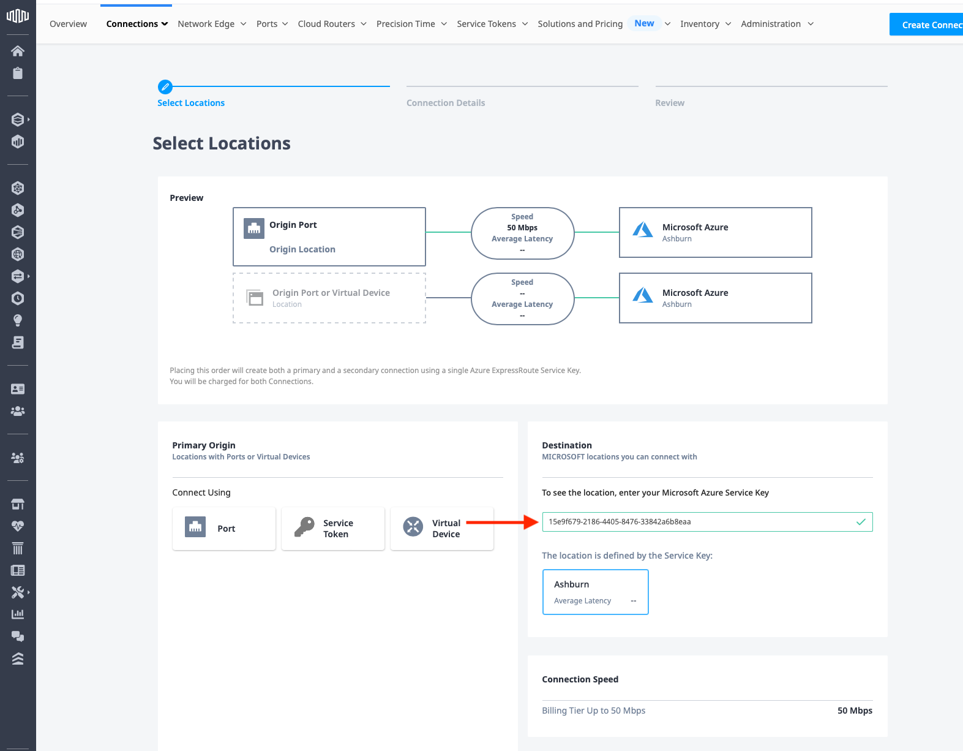Expand the wrench tools sidebar item
The image size is (963, 751).
tap(20, 592)
